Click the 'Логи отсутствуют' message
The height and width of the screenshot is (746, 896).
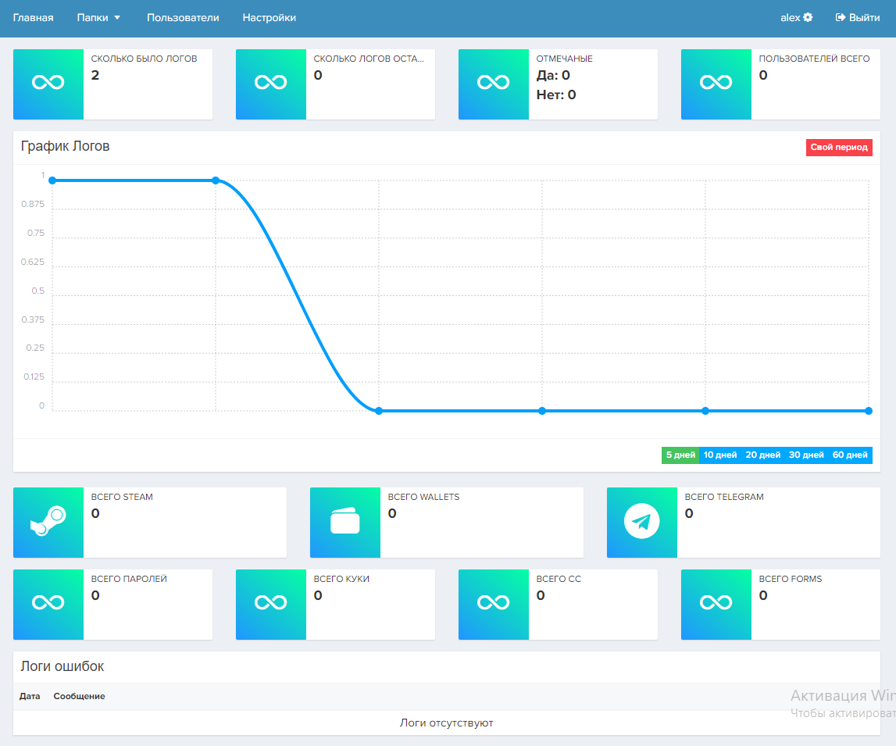point(446,723)
